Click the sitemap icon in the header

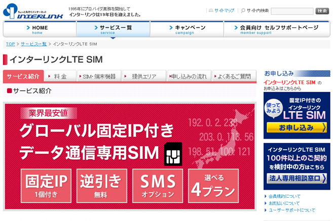pyautogui.click(x=211, y=10)
